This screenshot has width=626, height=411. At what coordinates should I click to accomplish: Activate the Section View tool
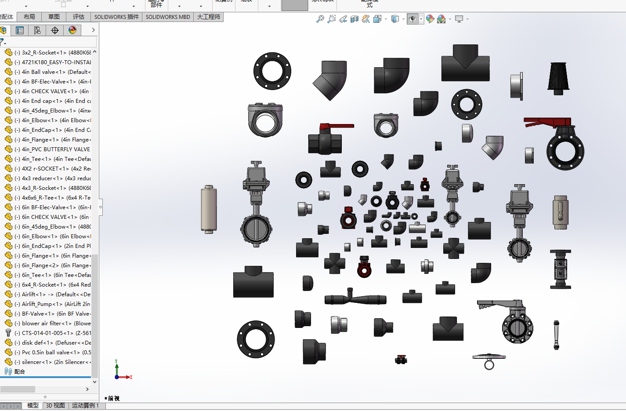(x=355, y=19)
